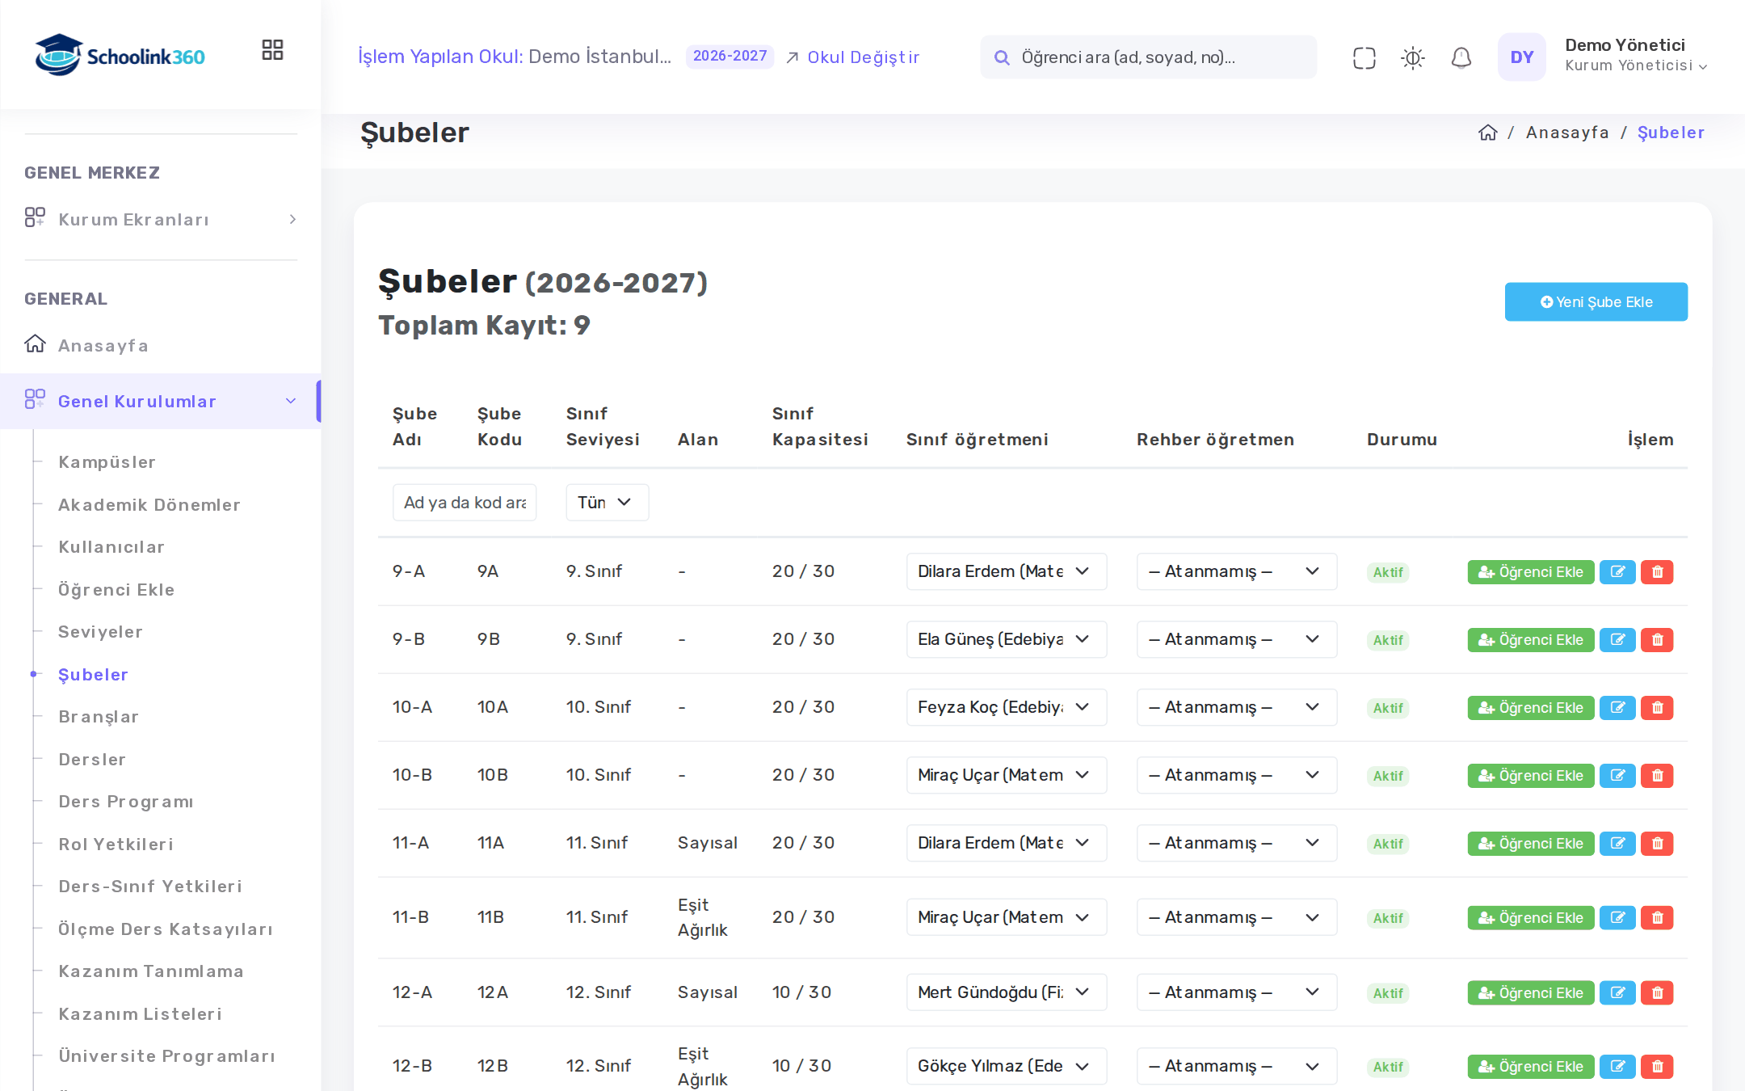Click the DY user avatar
This screenshot has width=1745, height=1091.
[x=1521, y=57]
